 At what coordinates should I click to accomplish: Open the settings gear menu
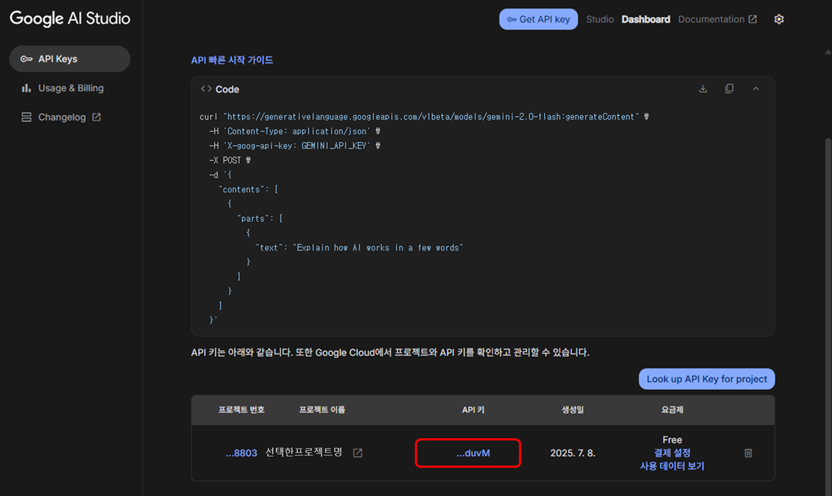click(779, 19)
